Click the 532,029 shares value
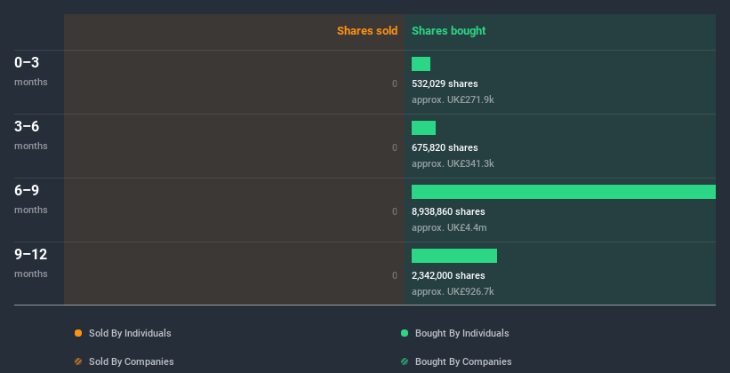The height and width of the screenshot is (373, 730). pos(445,83)
